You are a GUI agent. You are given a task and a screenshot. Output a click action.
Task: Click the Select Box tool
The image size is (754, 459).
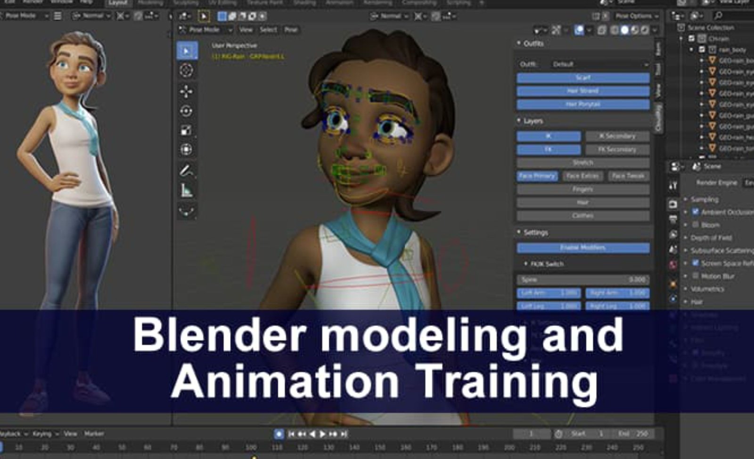click(x=187, y=51)
